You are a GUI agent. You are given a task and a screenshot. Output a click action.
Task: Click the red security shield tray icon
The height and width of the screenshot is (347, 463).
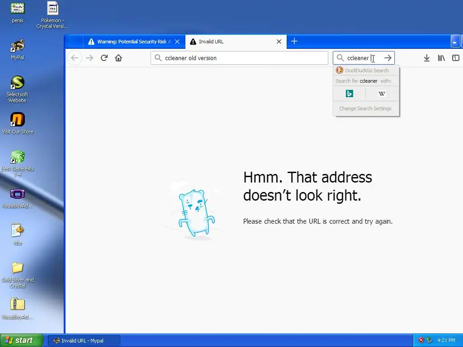(x=421, y=340)
